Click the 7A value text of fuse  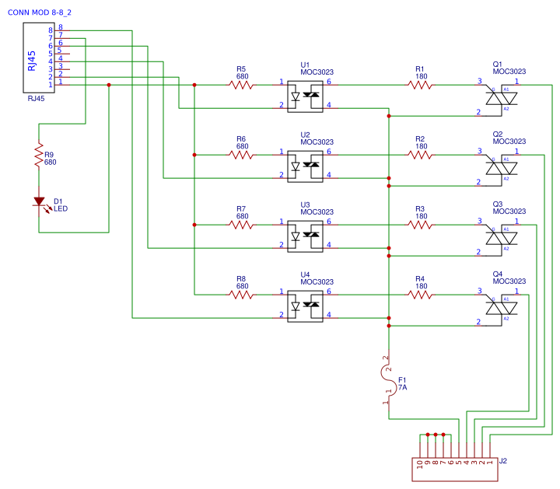(x=403, y=387)
